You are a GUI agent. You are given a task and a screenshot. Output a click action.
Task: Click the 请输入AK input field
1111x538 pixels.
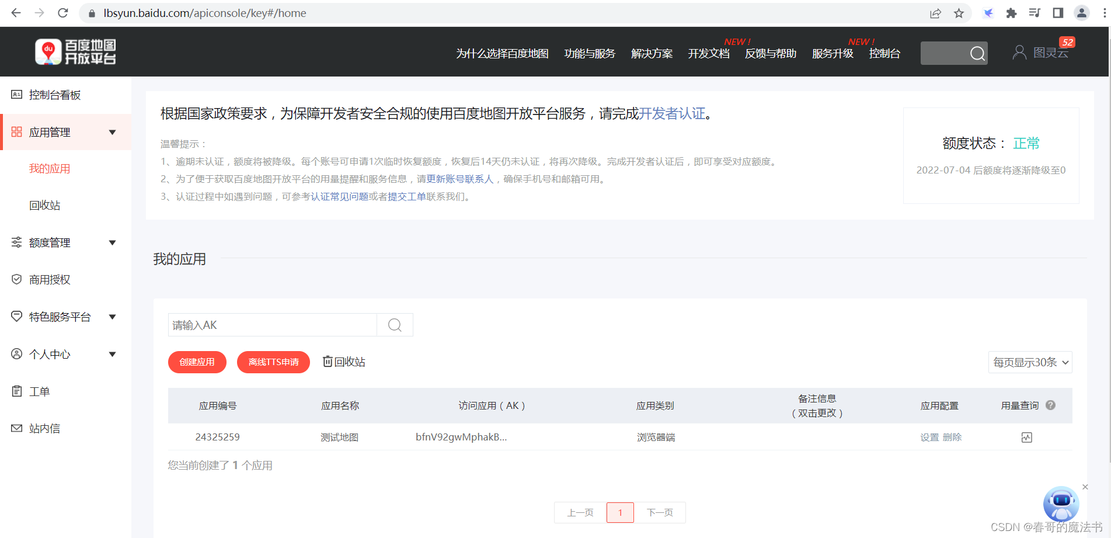pos(273,325)
